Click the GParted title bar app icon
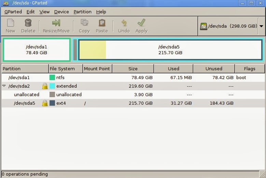266x178 pixels. pos(6,3)
